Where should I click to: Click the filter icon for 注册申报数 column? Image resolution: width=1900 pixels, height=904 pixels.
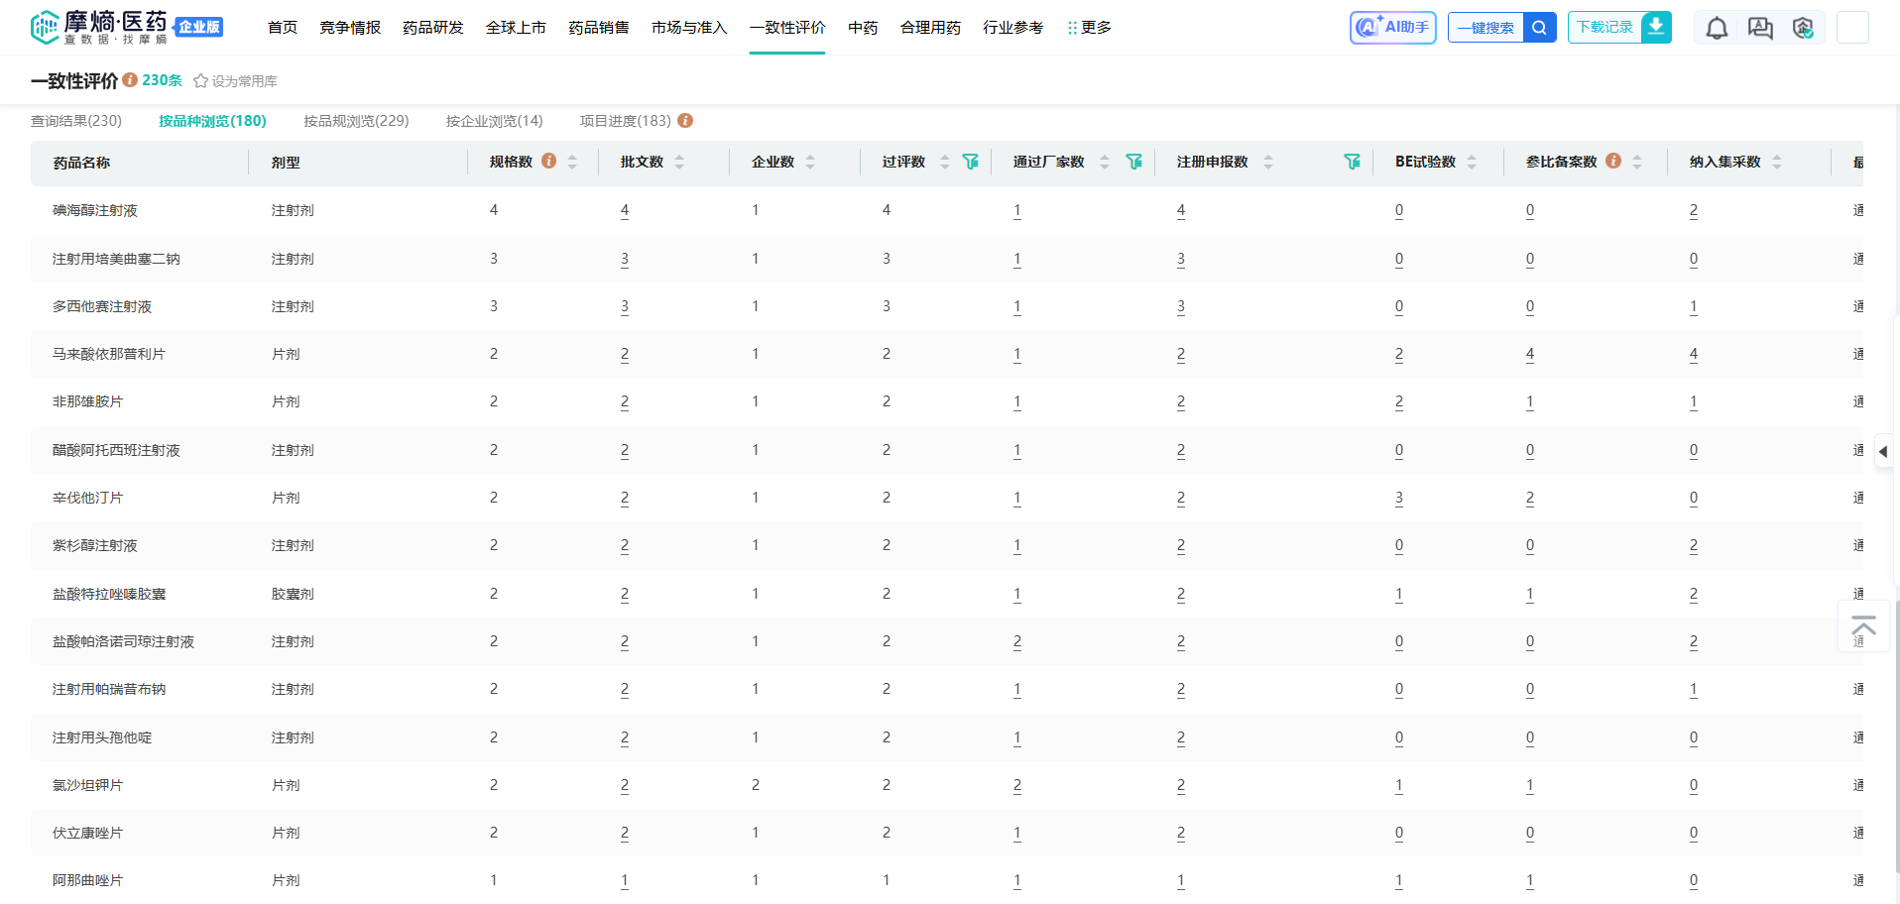pyautogui.click(x=1352, y=162)
